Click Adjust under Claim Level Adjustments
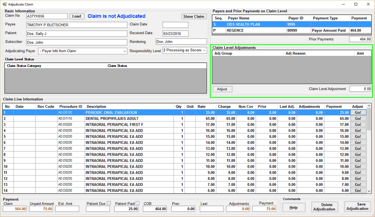375x217 pixels. (222, 89)
